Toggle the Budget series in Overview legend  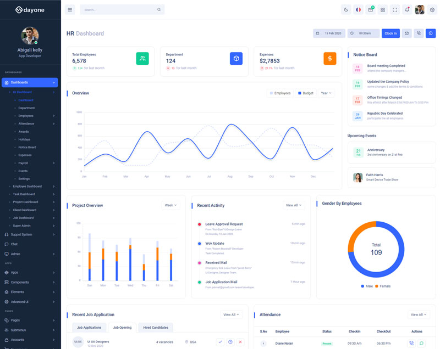coord(306,93)
